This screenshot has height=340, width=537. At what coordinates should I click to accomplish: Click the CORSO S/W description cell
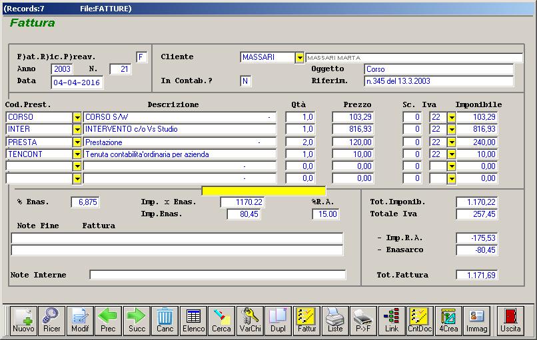pyautogui.click(x=179, y=117)
